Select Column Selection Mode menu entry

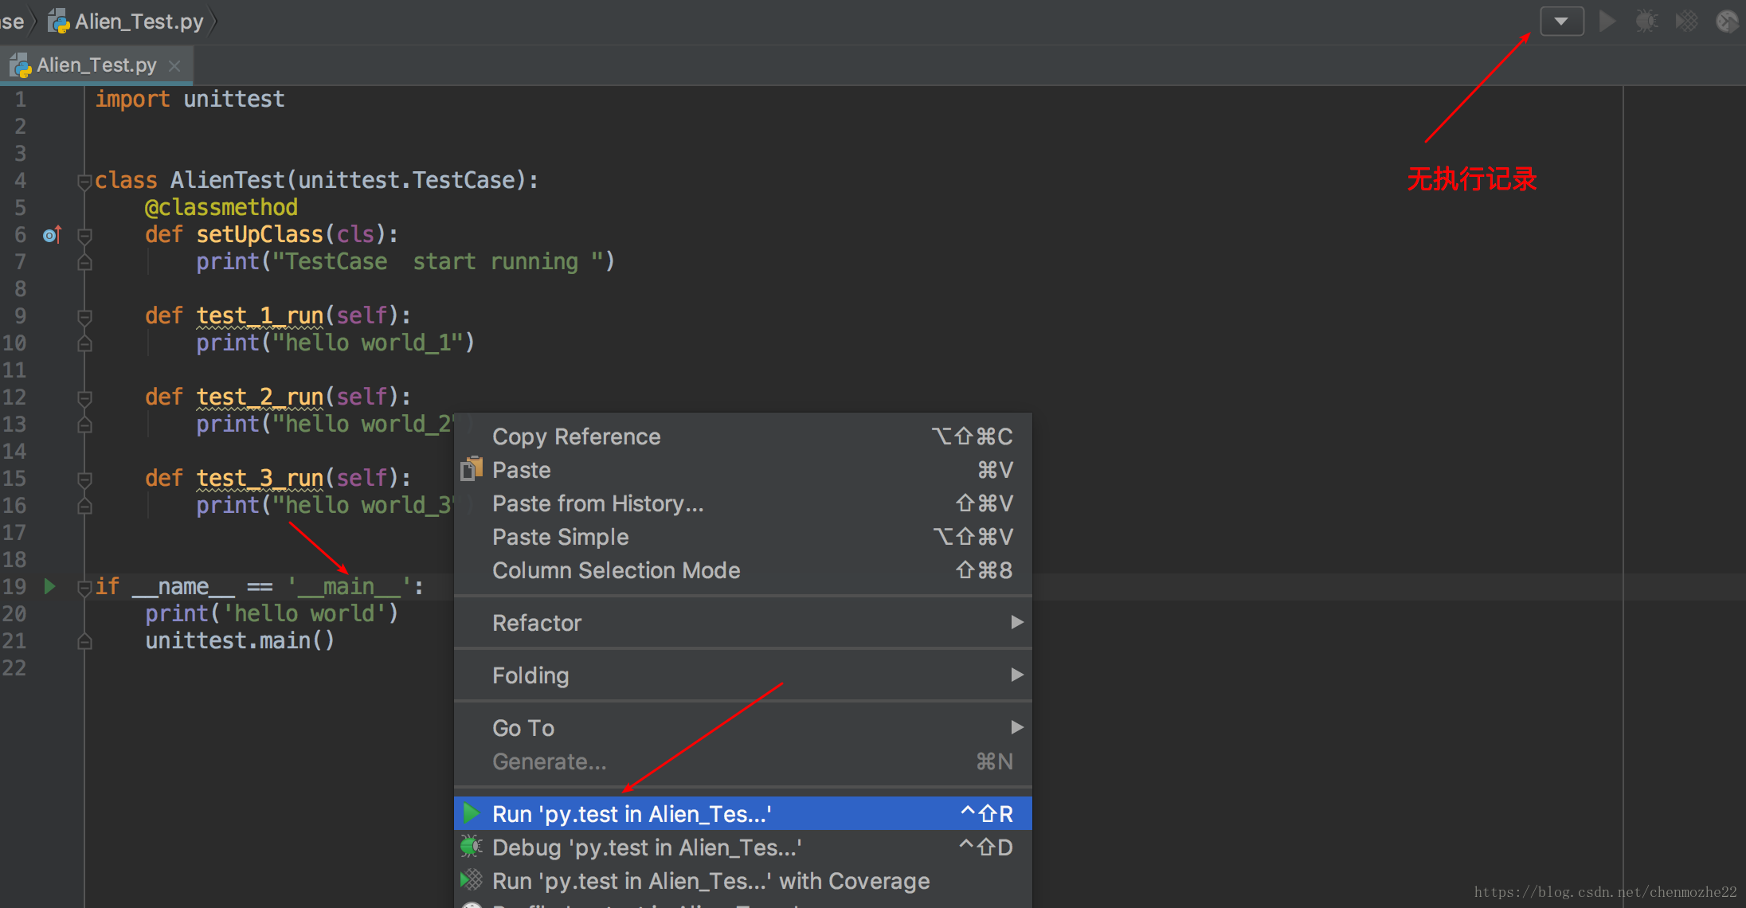[617, 570]
